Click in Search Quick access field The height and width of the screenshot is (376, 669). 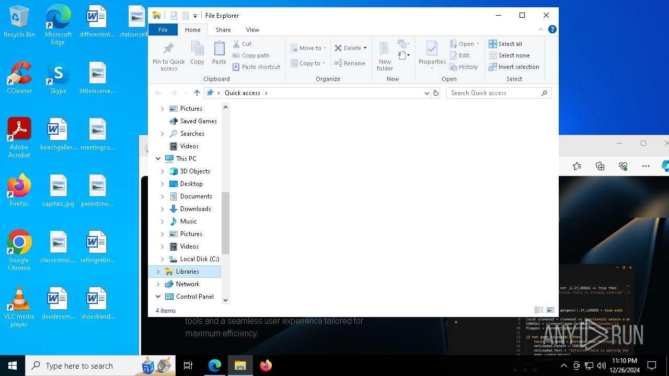pos(499,93)
